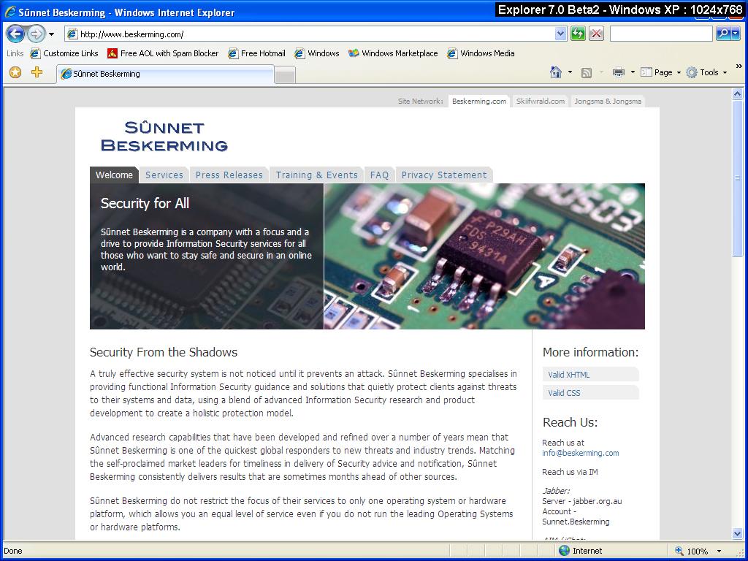This screenshot has height=561, width=748.
Task: Open the Press Releases tab
Action: pos(229,175)
